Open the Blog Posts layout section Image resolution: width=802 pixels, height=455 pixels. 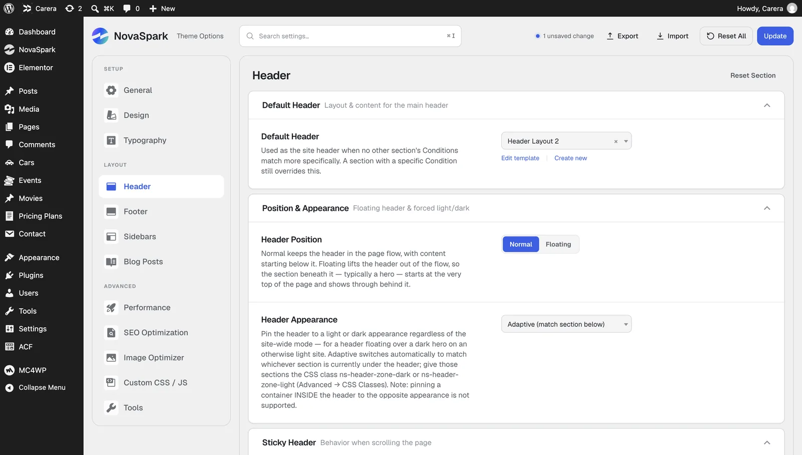point(161,262)
